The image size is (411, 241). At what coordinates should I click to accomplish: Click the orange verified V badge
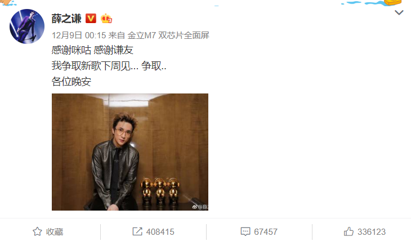[91, 19]
